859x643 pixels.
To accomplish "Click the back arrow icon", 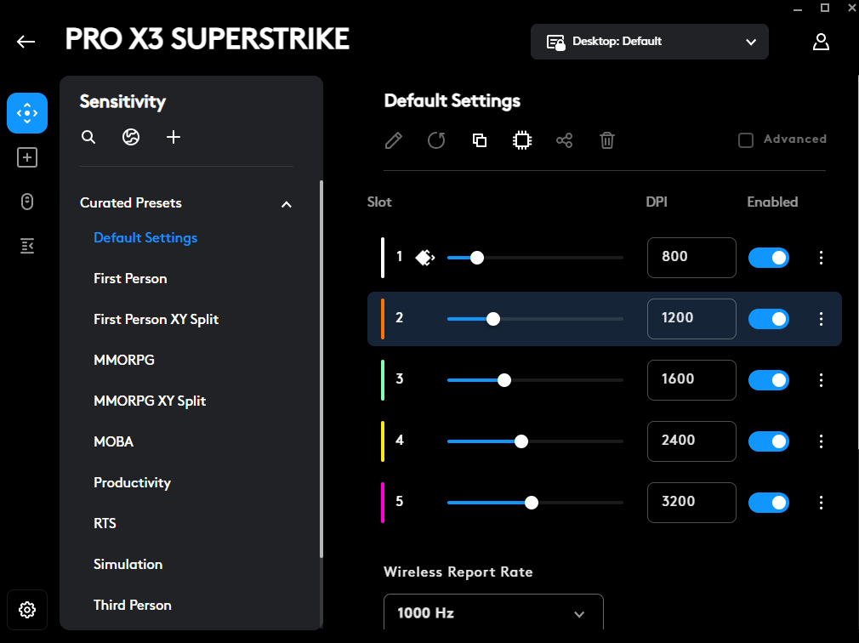I will click(26, 42).
